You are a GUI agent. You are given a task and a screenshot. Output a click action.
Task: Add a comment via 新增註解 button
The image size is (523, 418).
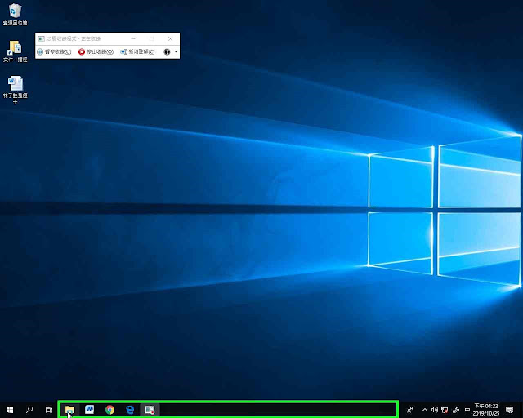tap(137, 51)
